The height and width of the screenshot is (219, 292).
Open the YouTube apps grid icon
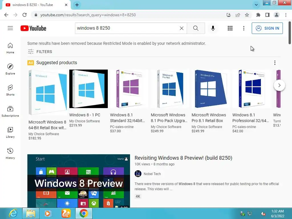pos(230,28)
